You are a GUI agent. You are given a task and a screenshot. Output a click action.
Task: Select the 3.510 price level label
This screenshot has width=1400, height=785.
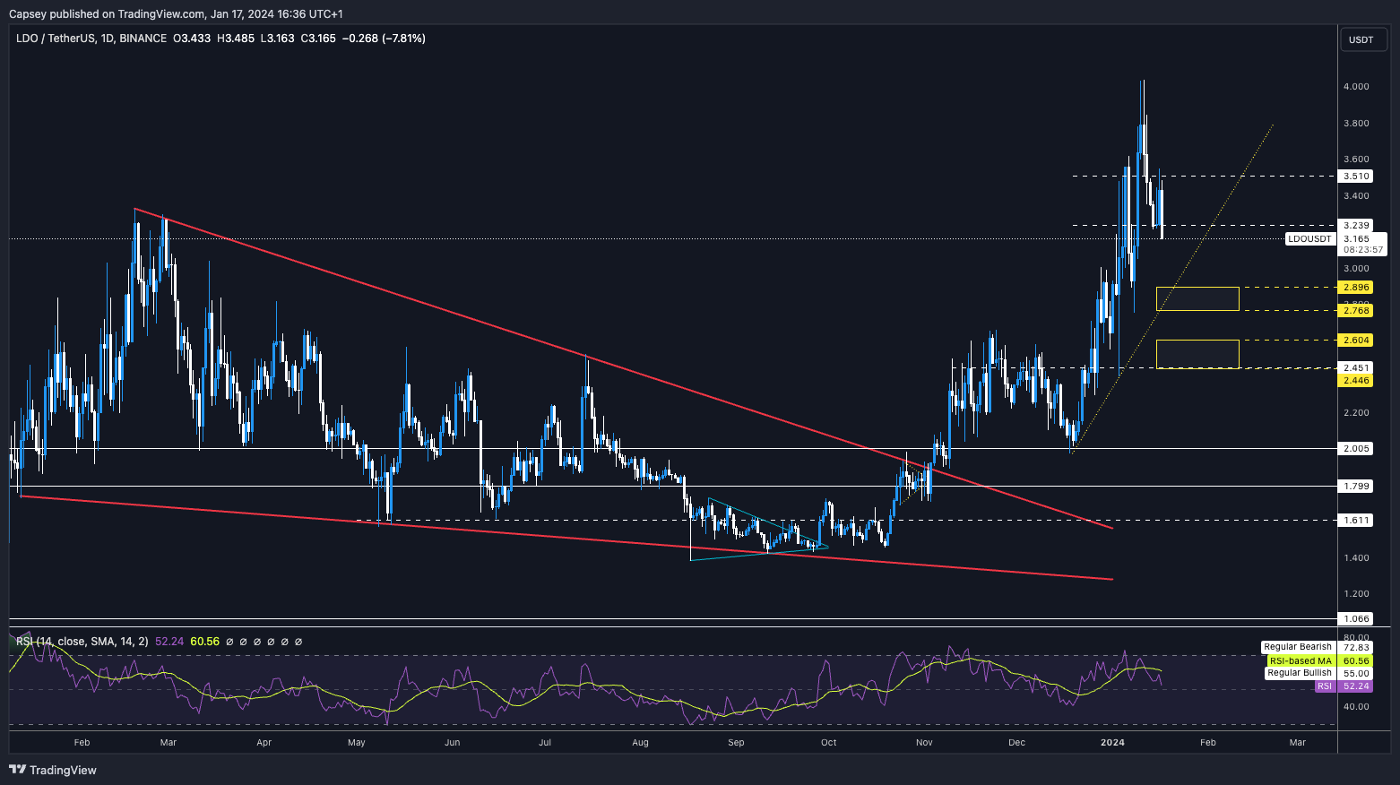pos(1355,177)
